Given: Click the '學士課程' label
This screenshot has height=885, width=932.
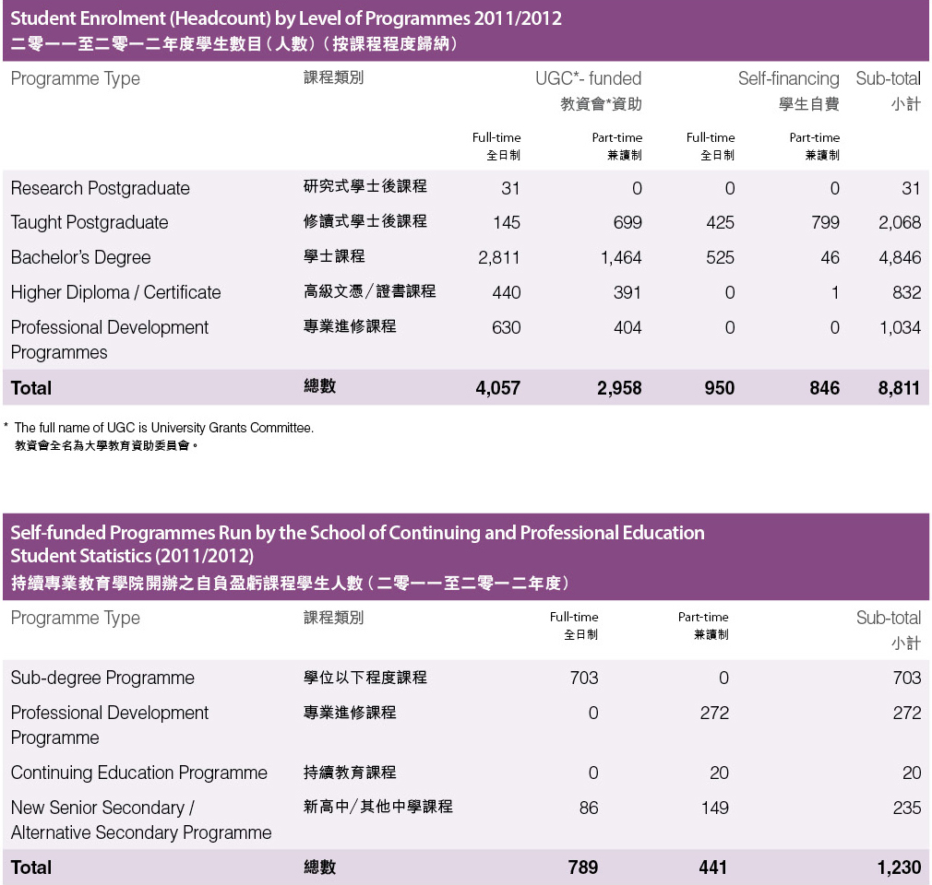Looking at the screenshot, I should (334, 256).
